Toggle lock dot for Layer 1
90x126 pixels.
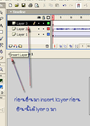point(43,34)
